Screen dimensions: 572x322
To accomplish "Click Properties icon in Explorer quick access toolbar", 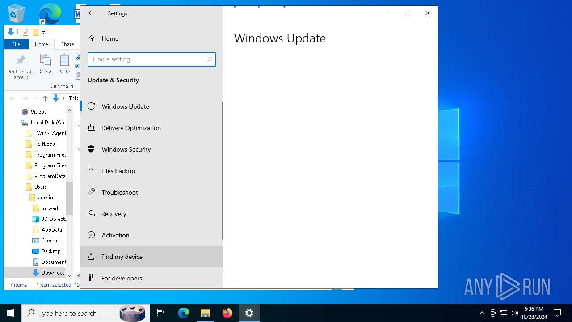I will pos(25,32).
